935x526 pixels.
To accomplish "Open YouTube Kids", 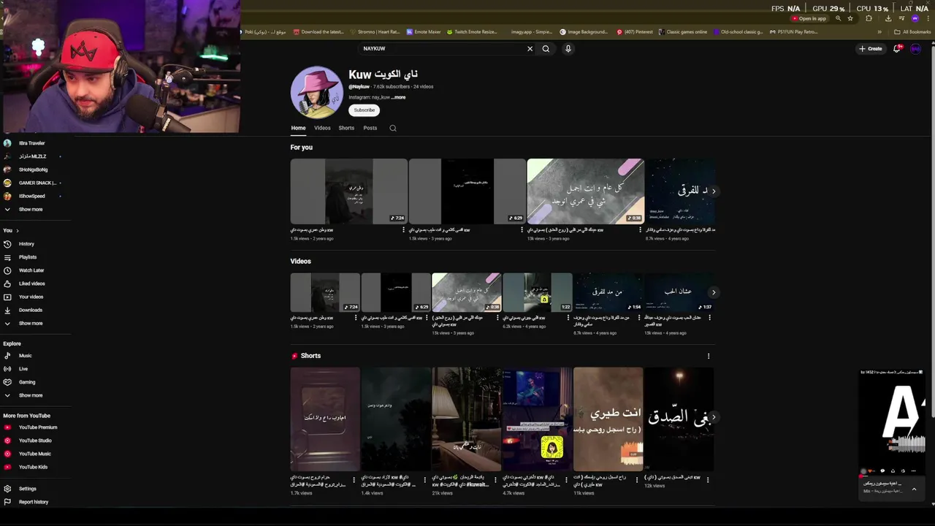I will pos(33,467).
